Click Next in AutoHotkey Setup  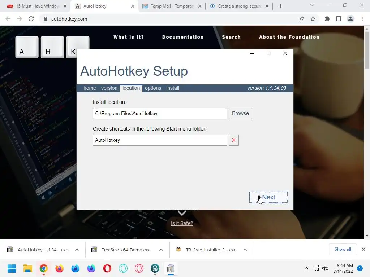pyautogui.click(x=268, y=197)
